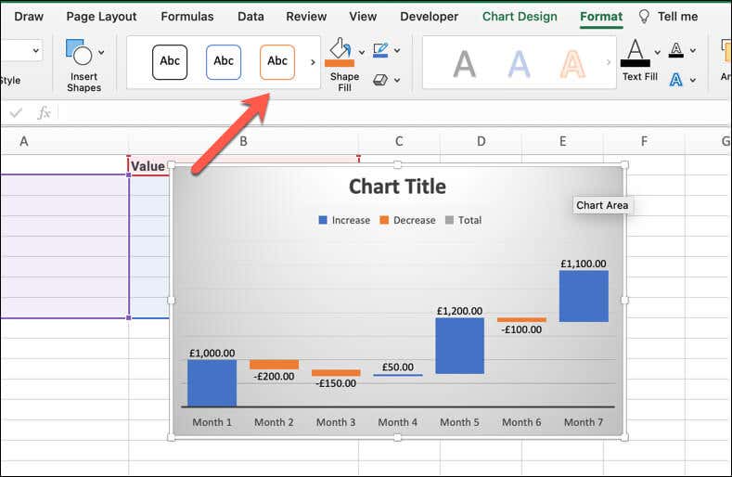Select column B header
The image size is (732, 477).
(x=243, y=141)
